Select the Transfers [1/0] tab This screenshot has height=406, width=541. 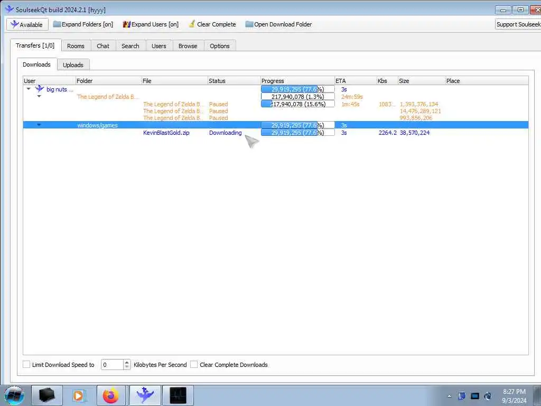coord(35,45)
